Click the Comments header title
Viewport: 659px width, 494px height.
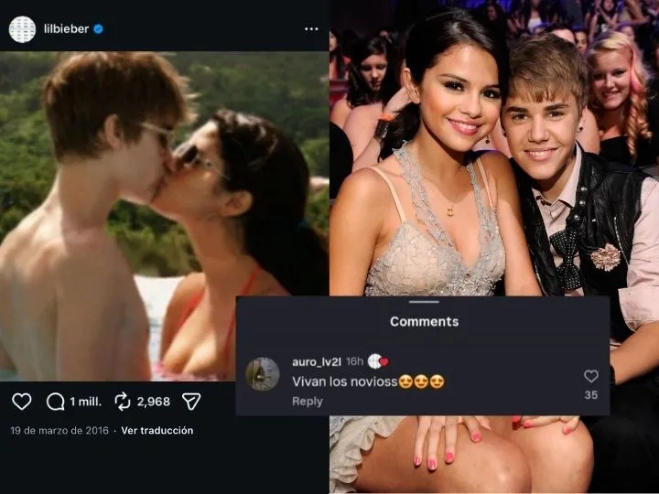click(x=424, y=322)
